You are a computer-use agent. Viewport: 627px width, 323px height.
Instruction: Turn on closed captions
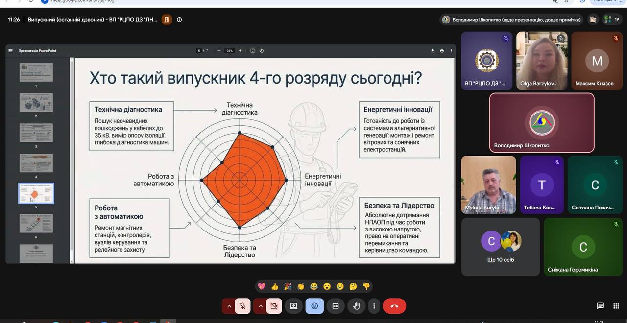pyautogui.click(x=336, y=306)
